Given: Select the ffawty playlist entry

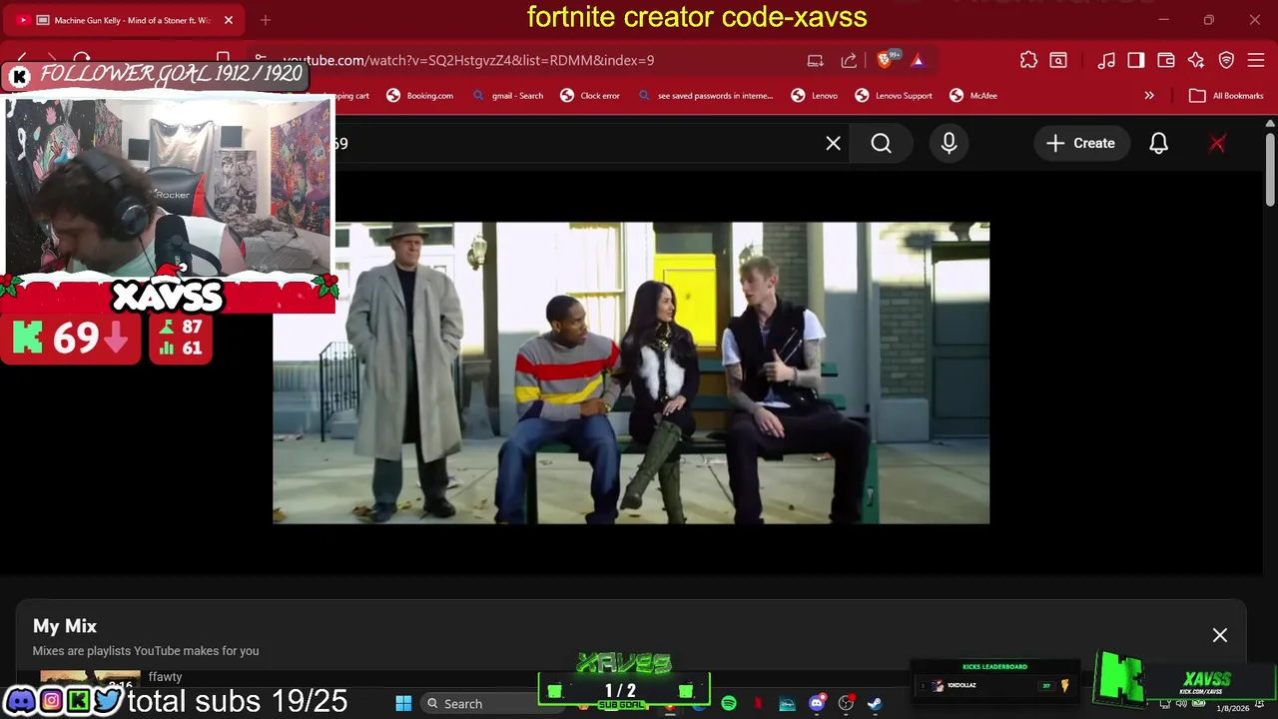Looking at the screenshot, I should (x=165, y=676).
